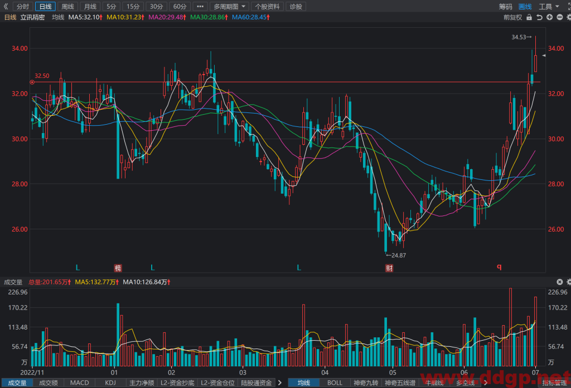
Task: Switch sub-indicator to L2-资金抄底
Action: (x=177, y=382)
